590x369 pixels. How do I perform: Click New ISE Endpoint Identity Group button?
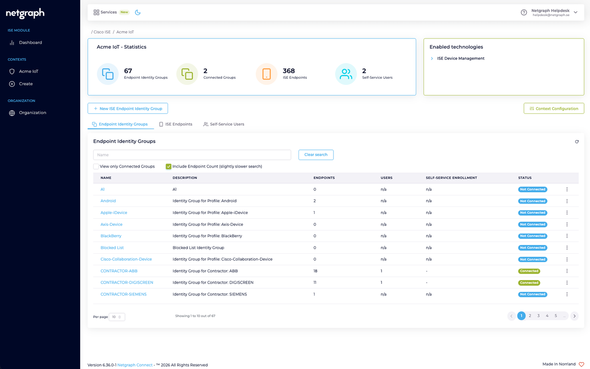point(128,109)
